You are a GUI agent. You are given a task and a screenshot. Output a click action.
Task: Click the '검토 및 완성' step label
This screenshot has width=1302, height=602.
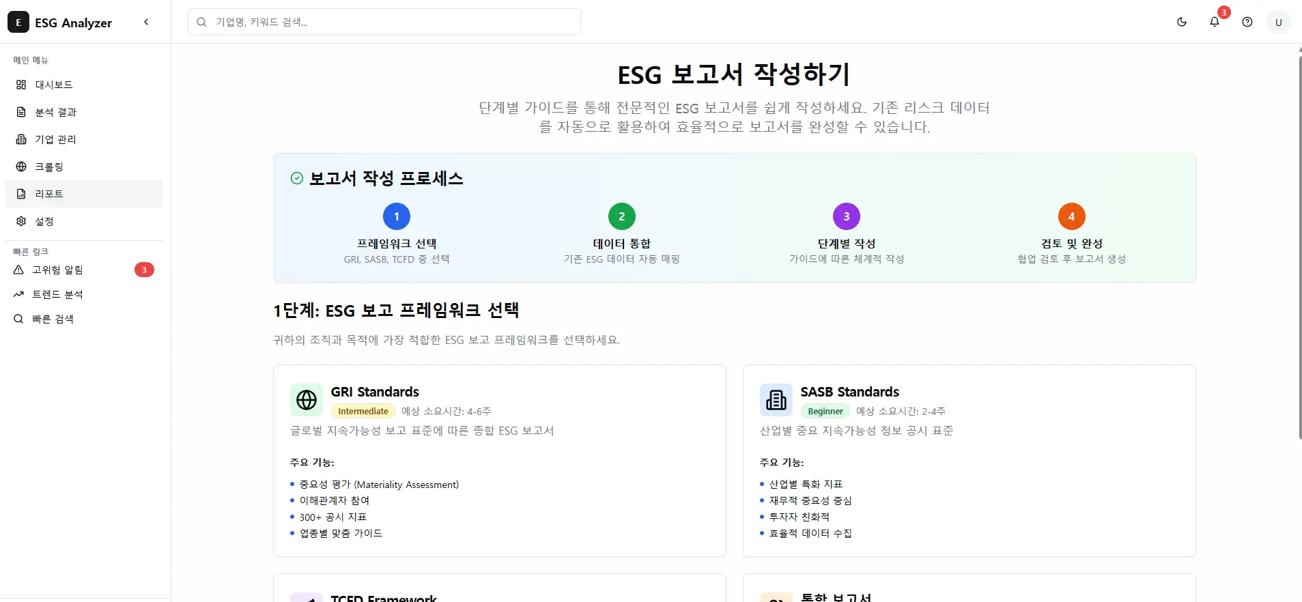[x=1072, y=244]
